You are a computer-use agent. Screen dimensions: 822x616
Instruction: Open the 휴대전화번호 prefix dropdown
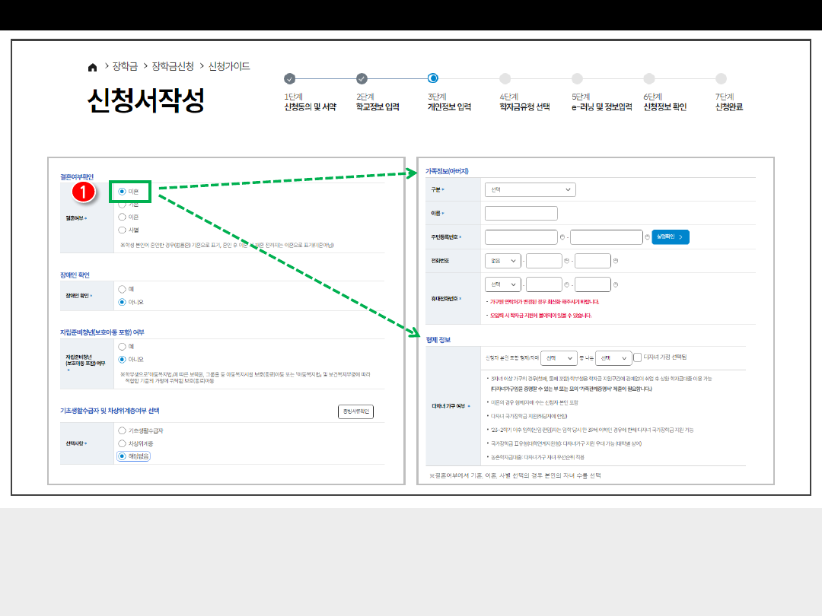pyautogui.click(x=502, y=284)
